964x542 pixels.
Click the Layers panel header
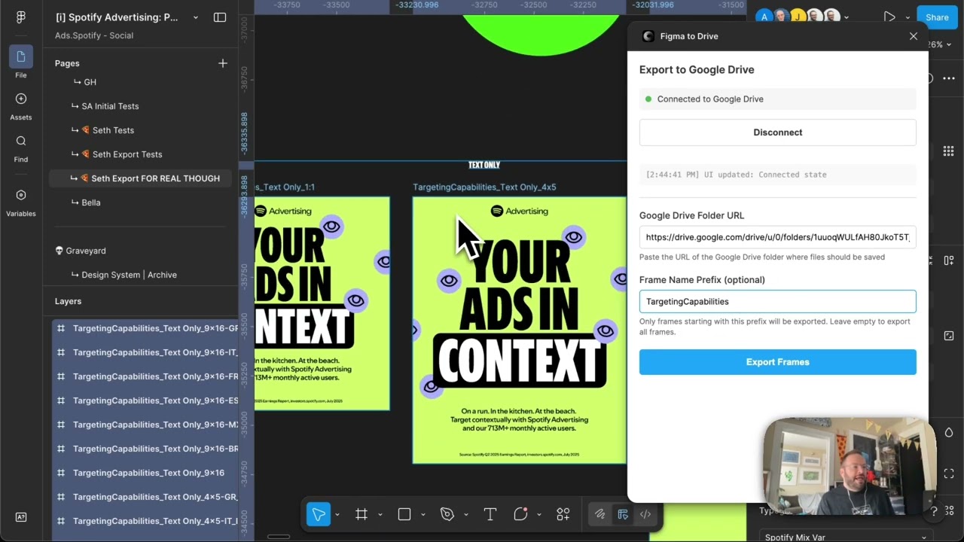pyautogui.click(x=68, y=301)
